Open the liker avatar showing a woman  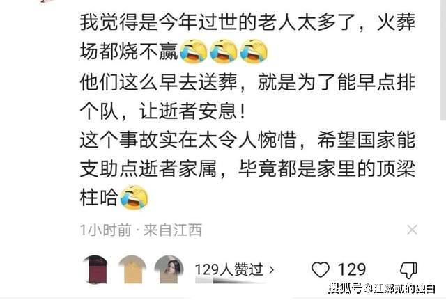169,269
